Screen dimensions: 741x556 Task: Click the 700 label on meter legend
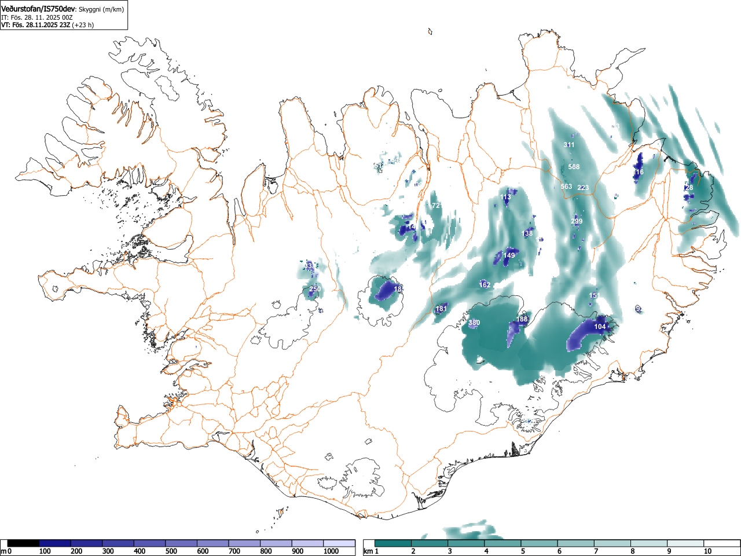point(234,551)
